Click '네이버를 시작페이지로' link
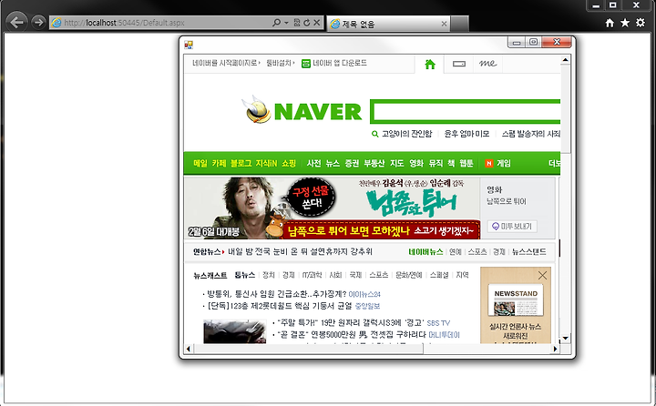This screenshot has width=656, height=406. click(x=226, y=63)
